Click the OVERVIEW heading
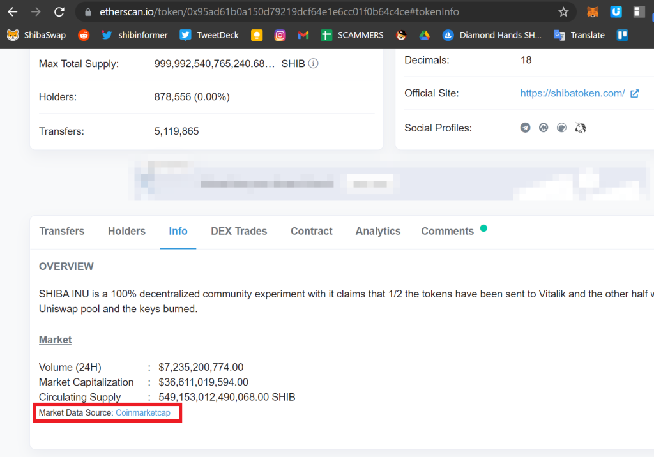The height and width of the screenshot is (457, 654). click(x=66, y=266)
